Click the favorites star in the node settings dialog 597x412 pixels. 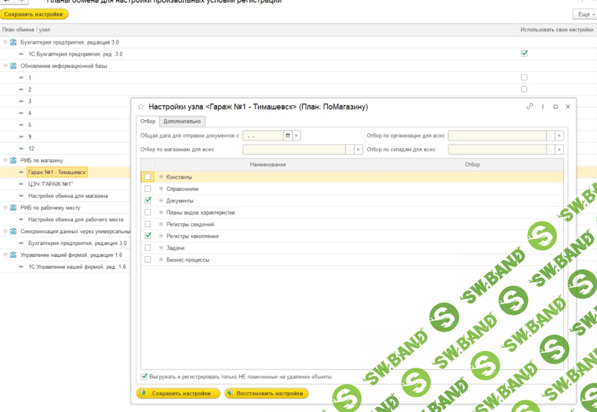click(x=141, y=107)
